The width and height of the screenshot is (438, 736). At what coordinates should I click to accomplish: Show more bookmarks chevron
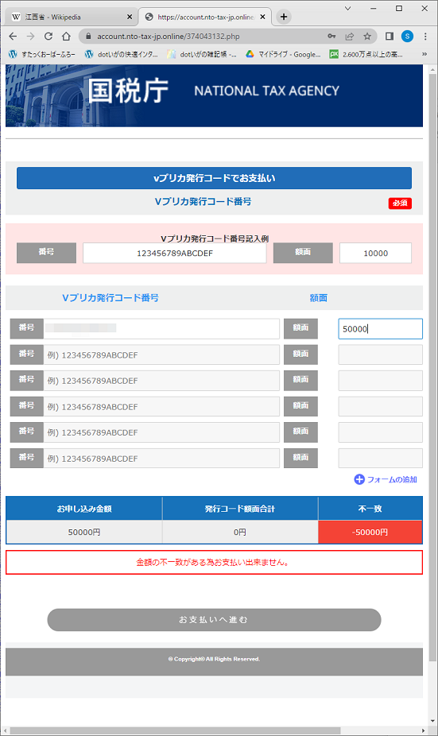pyautogui.click(x=424, y=54)
